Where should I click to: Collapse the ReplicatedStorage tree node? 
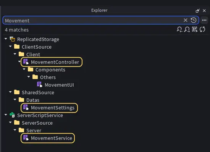click(6, 39)
